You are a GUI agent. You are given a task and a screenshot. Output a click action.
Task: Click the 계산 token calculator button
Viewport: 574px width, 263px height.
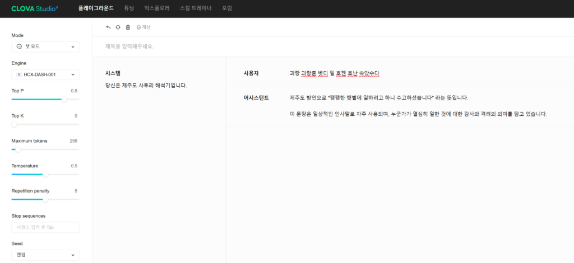[143, 27]
